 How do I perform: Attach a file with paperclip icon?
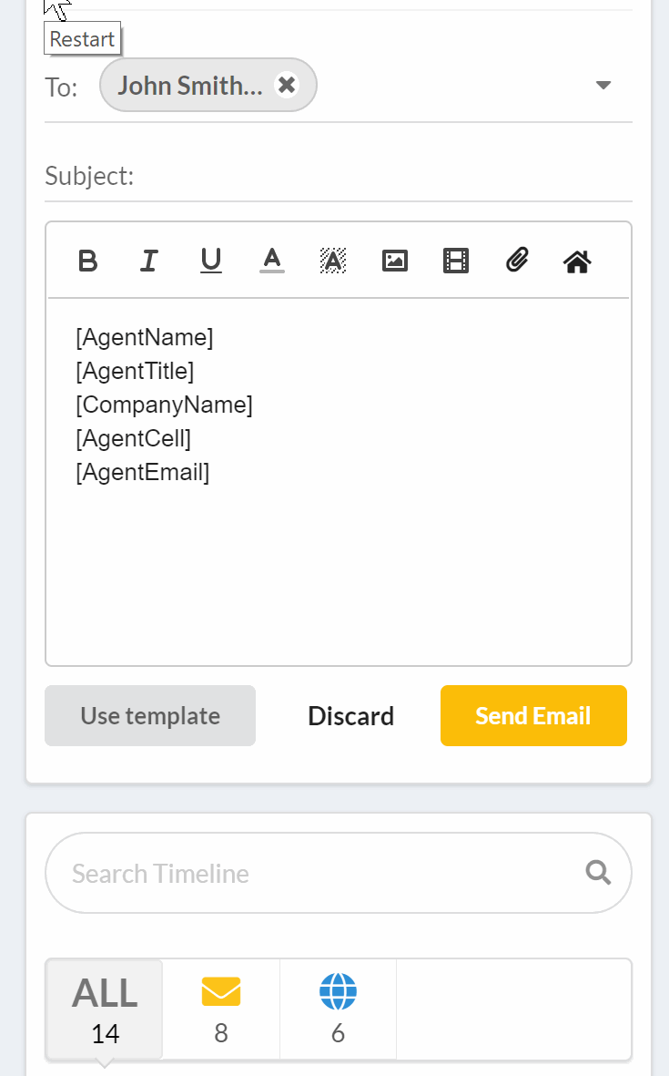[x=517, y=261]
